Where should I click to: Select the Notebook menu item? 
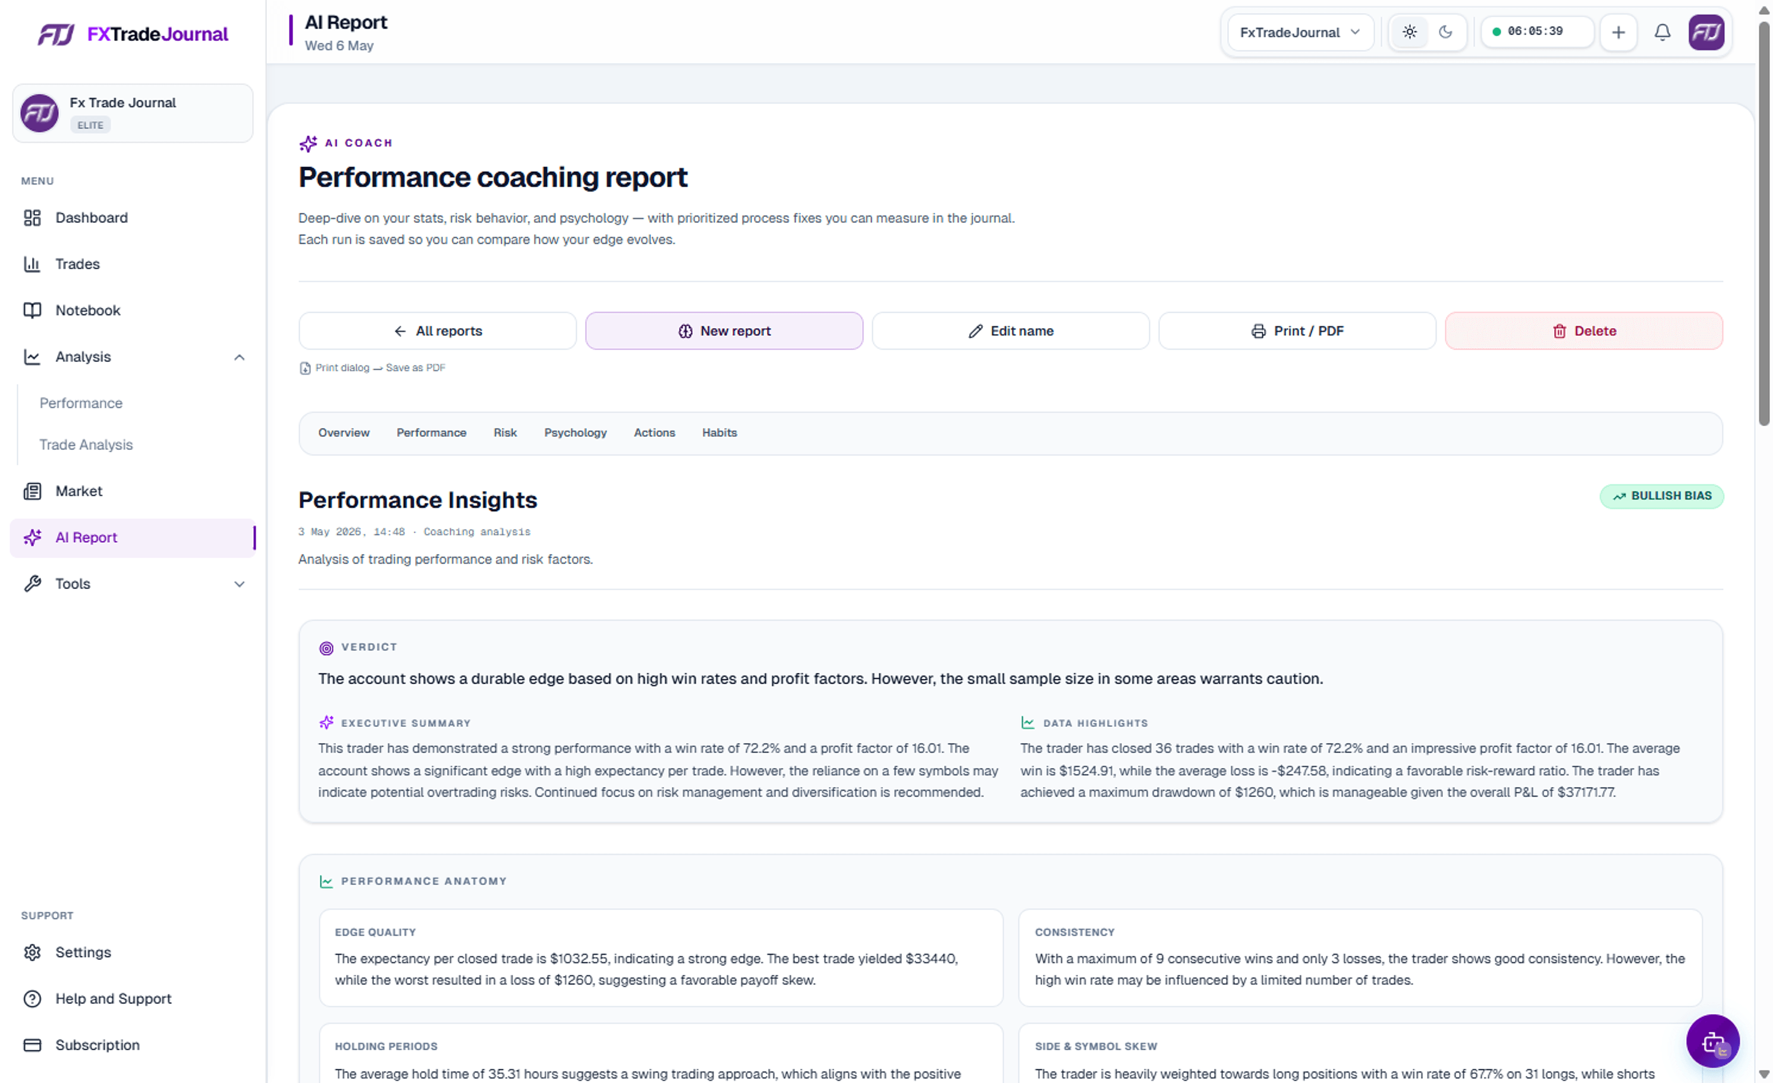coord(133,310)
